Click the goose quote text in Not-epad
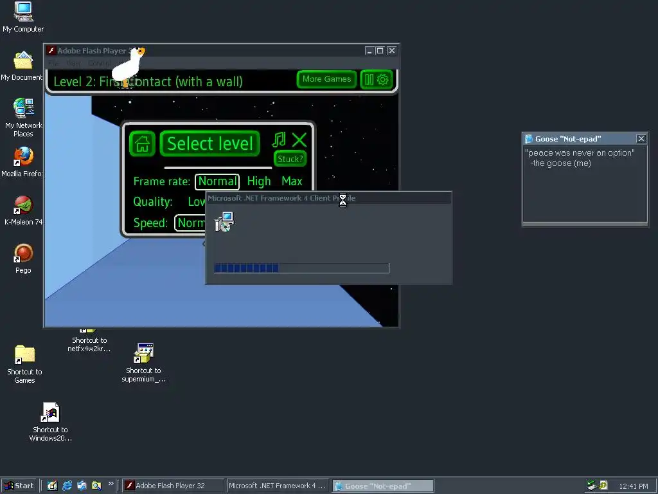Viewport: 658px width, 494px height. 580,158
